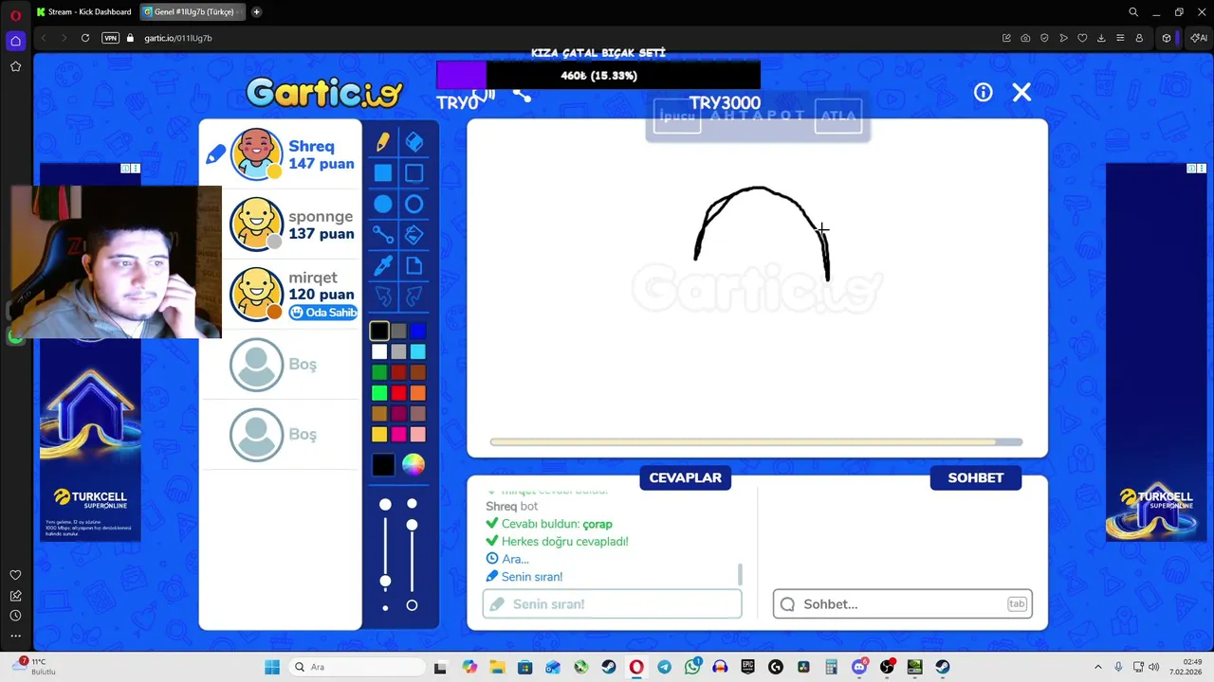Click the İpucu hint button
This screenshot has height=682, width=1214.
tap(677, 116)
